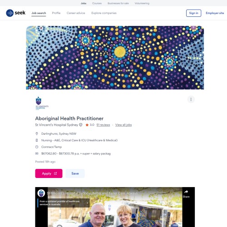The image size is (227, 227).
Task: Go to Career advice
Action: pos(76,13)
